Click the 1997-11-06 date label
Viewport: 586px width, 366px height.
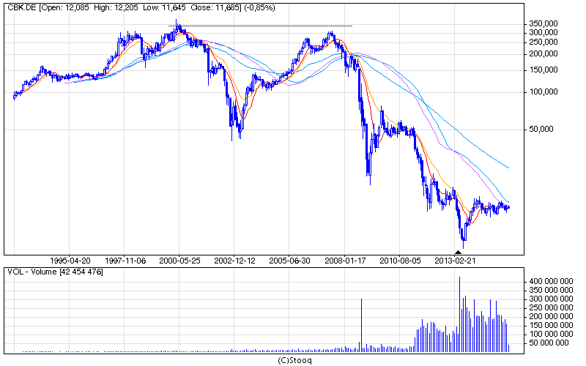click(125, 261)
